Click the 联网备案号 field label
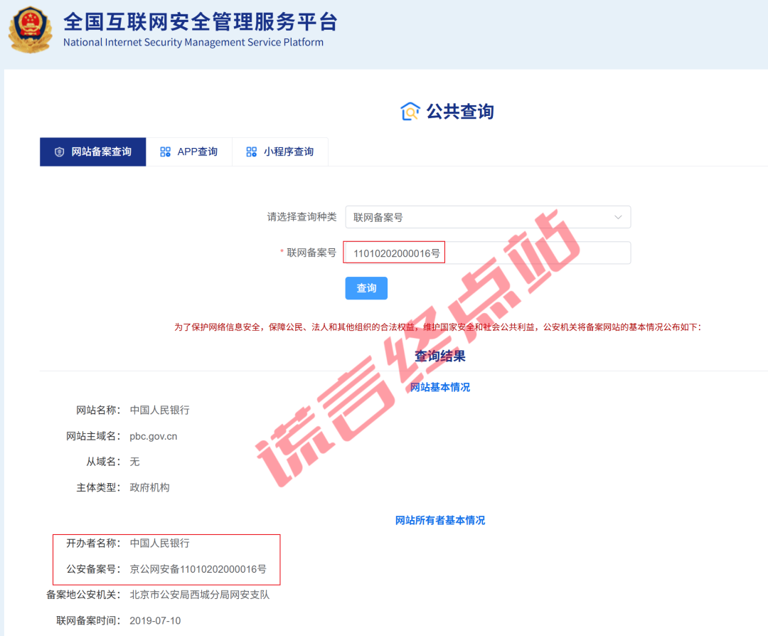The height and width of the screenshot is (636, 768). [311, 253]
